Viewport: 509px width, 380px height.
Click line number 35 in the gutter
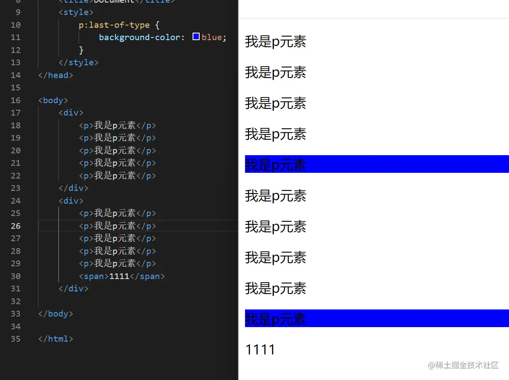15,339
